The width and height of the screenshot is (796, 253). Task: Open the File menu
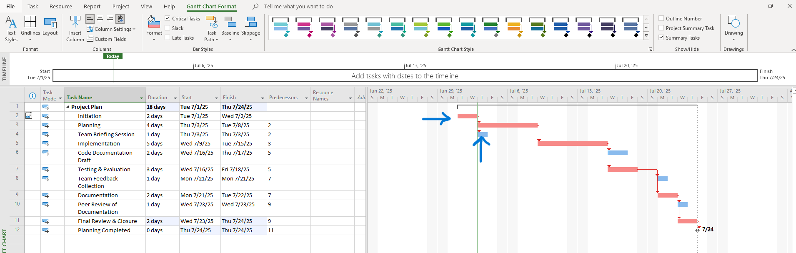click(10, 6)
